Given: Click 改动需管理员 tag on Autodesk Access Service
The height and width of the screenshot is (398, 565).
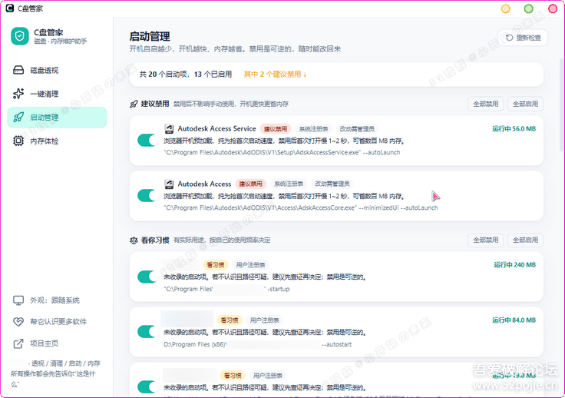Looking at the screenshot, I should coord(357,129).
